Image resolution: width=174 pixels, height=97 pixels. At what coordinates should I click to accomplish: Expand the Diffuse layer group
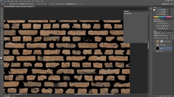tap(156, 51)
